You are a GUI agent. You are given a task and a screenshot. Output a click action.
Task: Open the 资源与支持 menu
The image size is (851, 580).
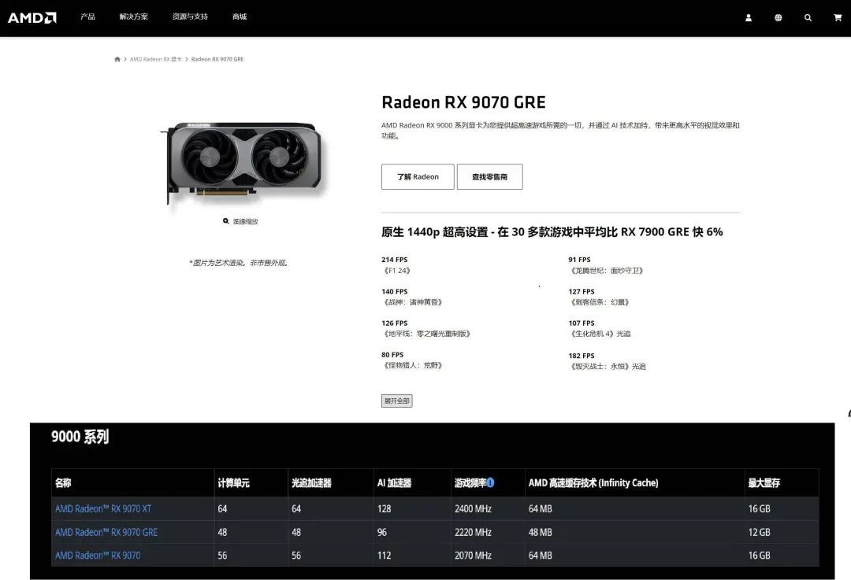point(190,17)
